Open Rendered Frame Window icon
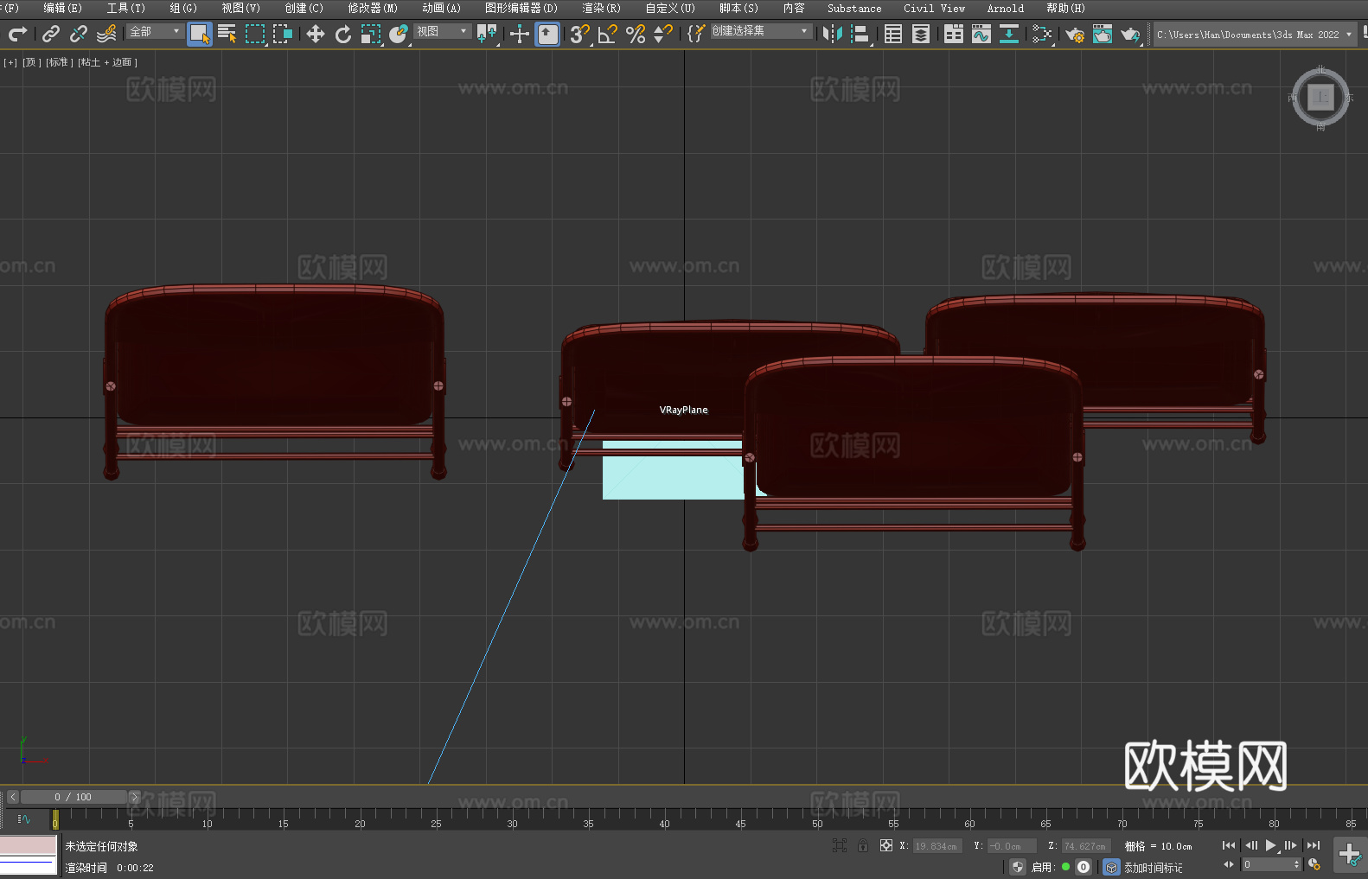This screenshot has height=879, width=1368. point(1103,34)
